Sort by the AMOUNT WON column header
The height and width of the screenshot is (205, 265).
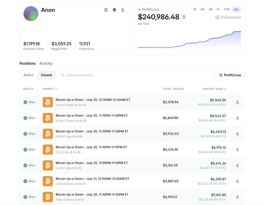(214, 89)
